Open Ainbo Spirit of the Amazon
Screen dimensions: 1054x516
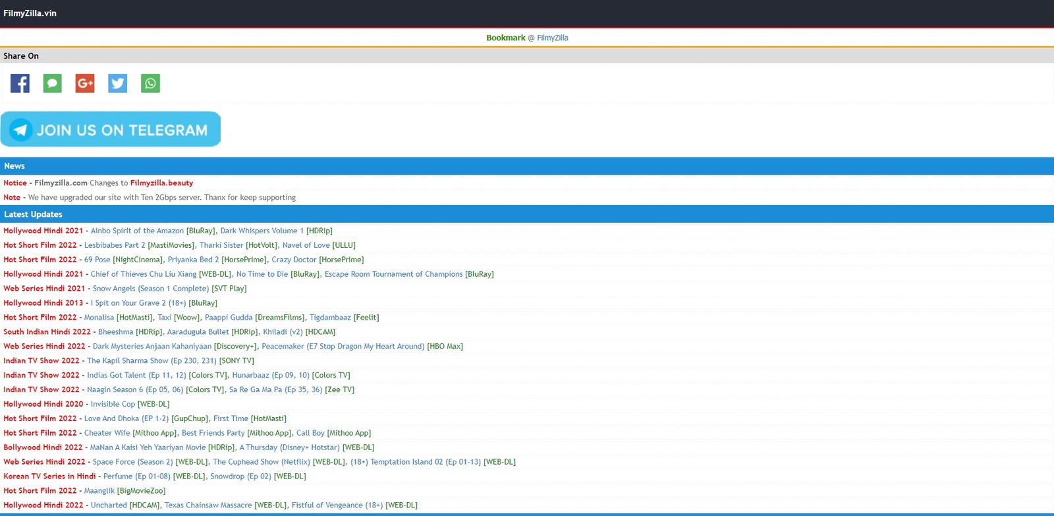click(x=137, y=231)
